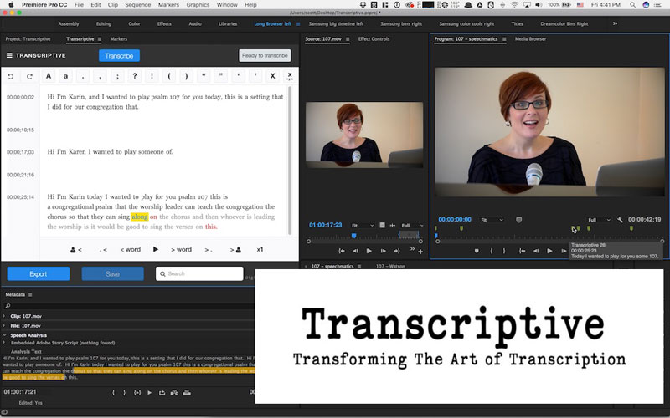Expand Embedded Adobe Story Script row
The width and height of the screenshot is (670, 418).
click(4, 343)
